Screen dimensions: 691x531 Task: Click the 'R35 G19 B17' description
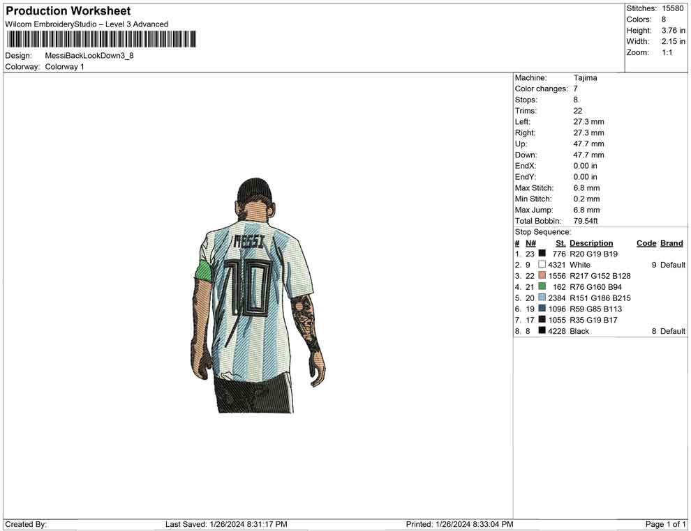pyautogui.click(x=593, y=320)
